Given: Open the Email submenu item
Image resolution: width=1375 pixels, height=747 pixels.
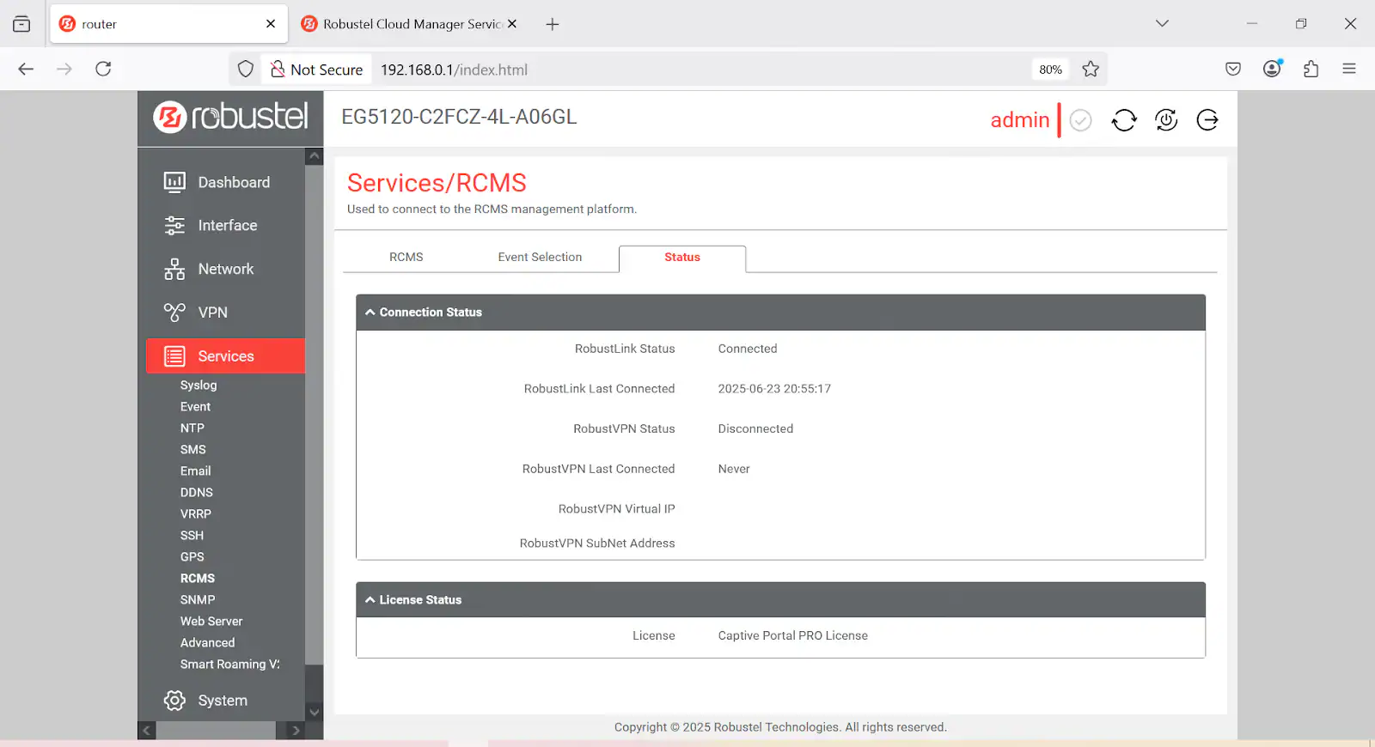Looking at the screenshot, I should pos(195,471).
